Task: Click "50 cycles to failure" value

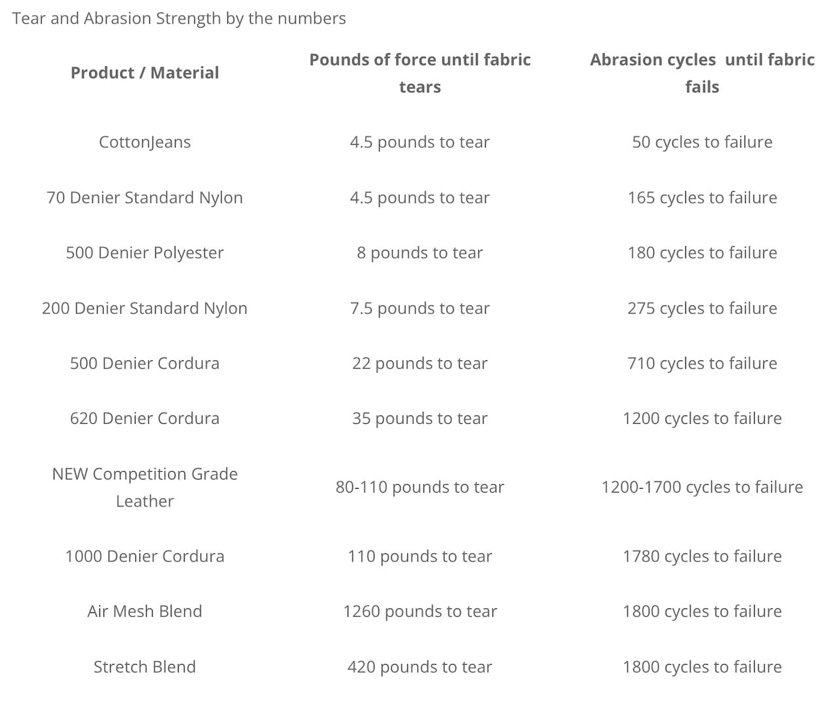Action: [x=702, y=142]
